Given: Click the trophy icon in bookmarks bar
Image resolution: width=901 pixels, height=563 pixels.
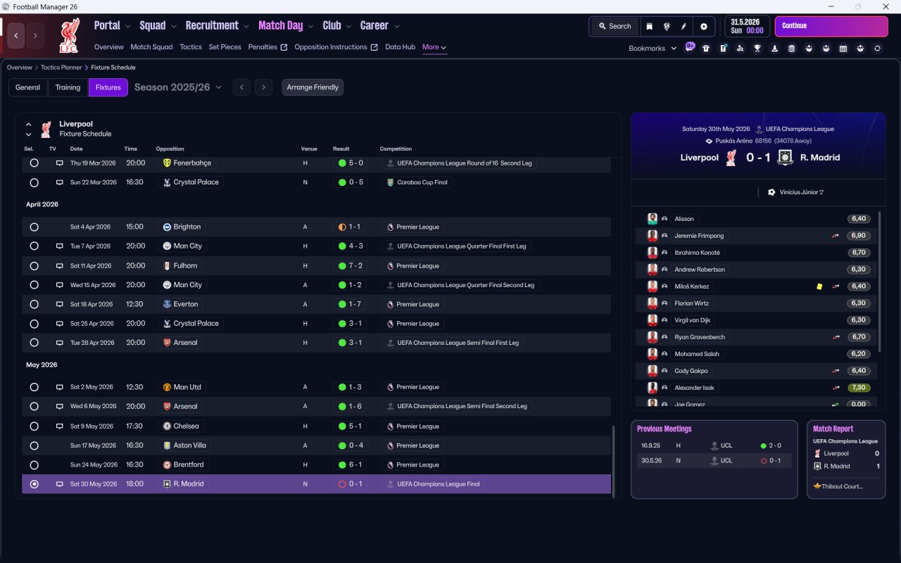Looking at the screenshot, I should [757, 49].
